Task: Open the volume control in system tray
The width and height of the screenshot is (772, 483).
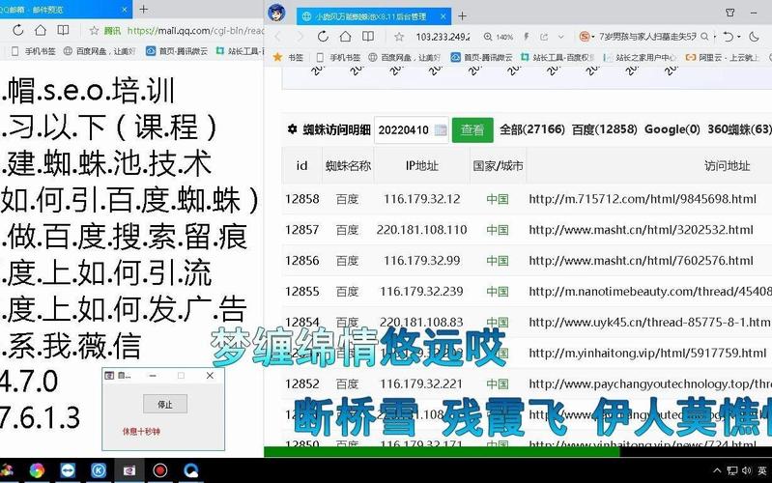Action: (747, 470)
